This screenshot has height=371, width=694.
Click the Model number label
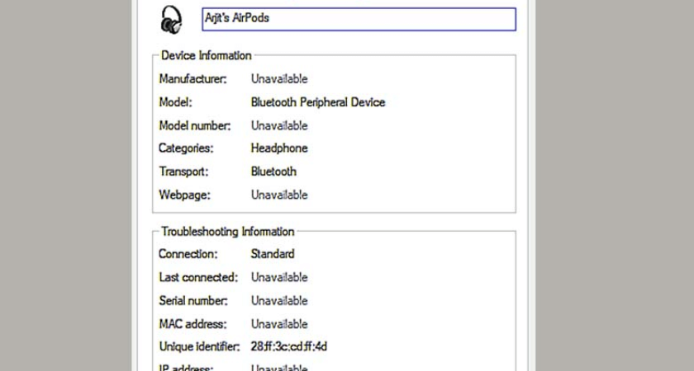point(195,126)
